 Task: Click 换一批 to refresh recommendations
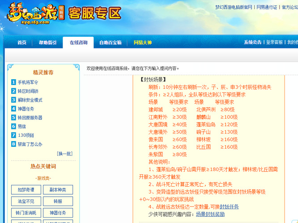point(64,154)
